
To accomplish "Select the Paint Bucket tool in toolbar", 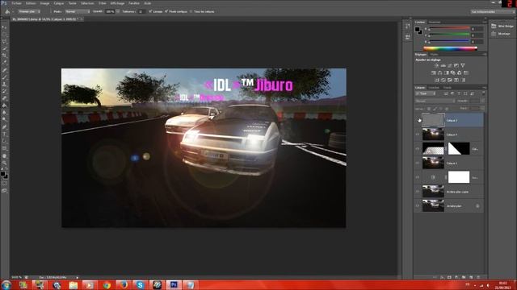I will pyautogui.click(x=4, y=106).
